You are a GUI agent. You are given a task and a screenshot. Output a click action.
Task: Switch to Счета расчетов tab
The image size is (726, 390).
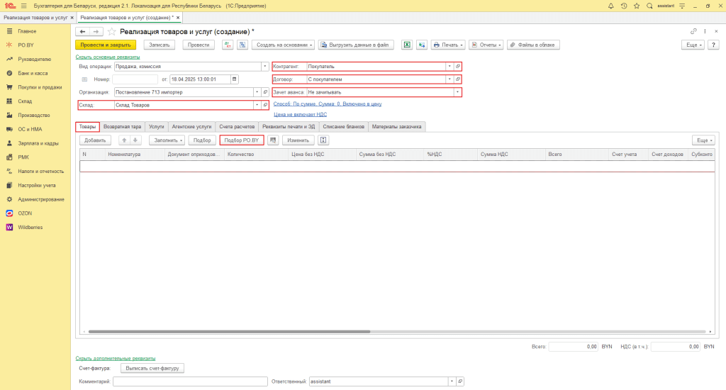click(237, 126)
